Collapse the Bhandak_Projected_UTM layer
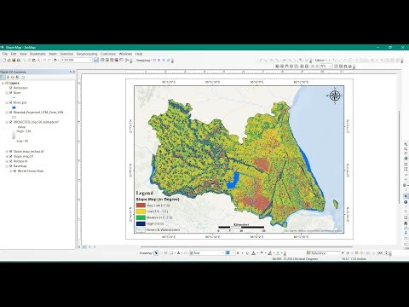This screenshot has height=307, width=409. (x=7, y=113)
